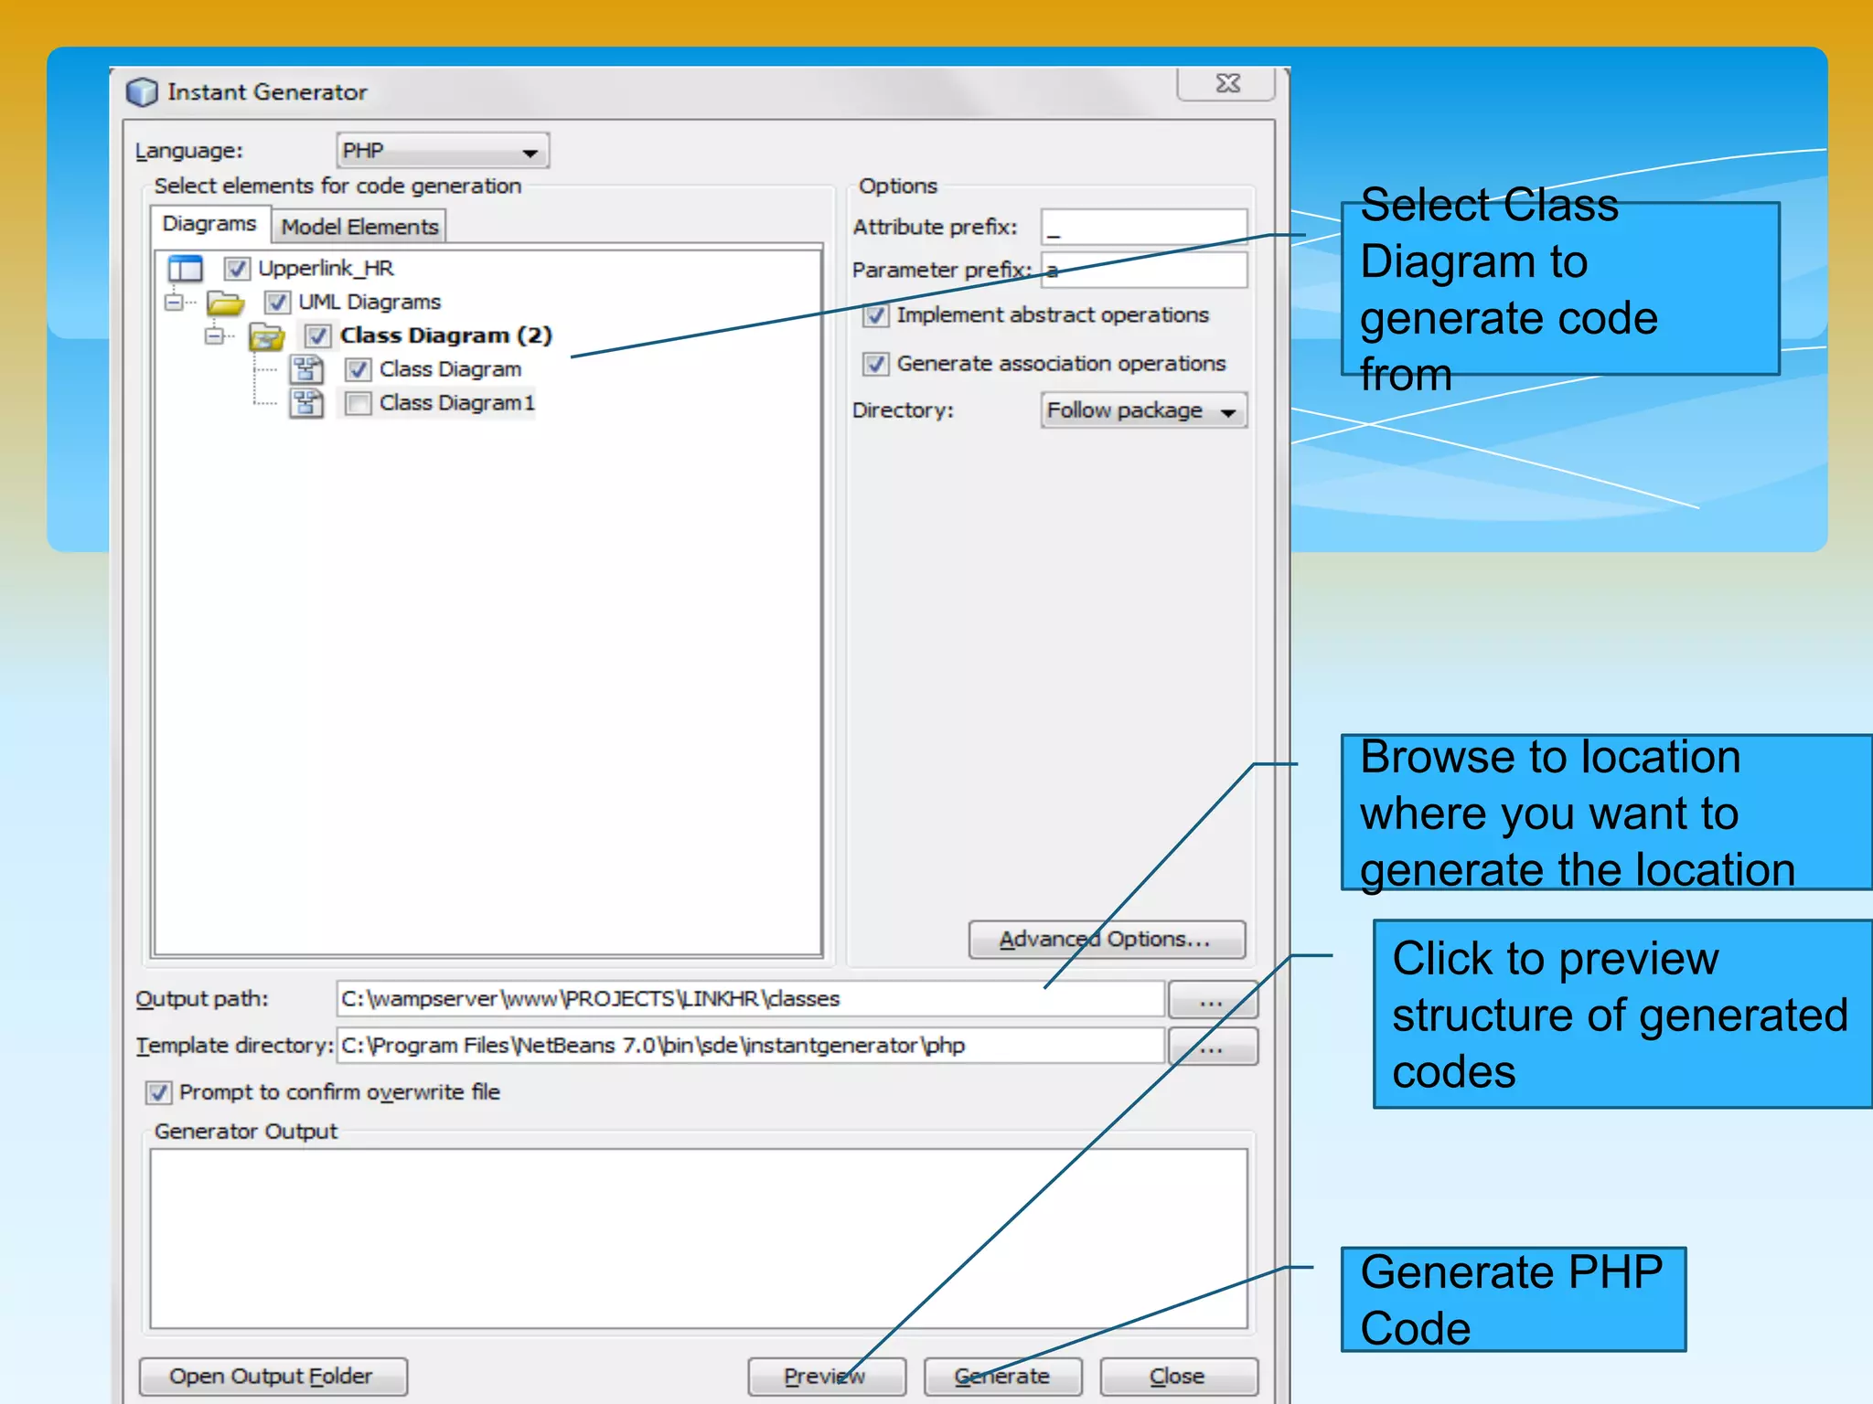Toggle Generate association operations checkbox
Viewport: 1873px width, 1404px height.
875,365
